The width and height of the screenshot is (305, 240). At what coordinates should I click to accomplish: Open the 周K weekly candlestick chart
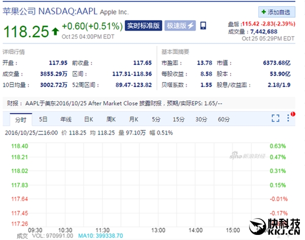click(111, 119)
